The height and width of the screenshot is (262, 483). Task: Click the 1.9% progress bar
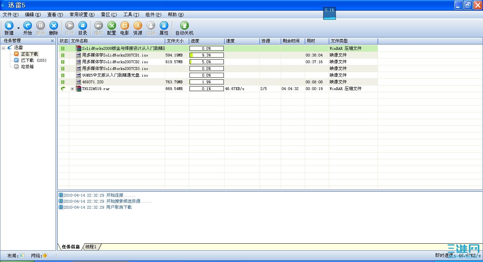[206, 82]
